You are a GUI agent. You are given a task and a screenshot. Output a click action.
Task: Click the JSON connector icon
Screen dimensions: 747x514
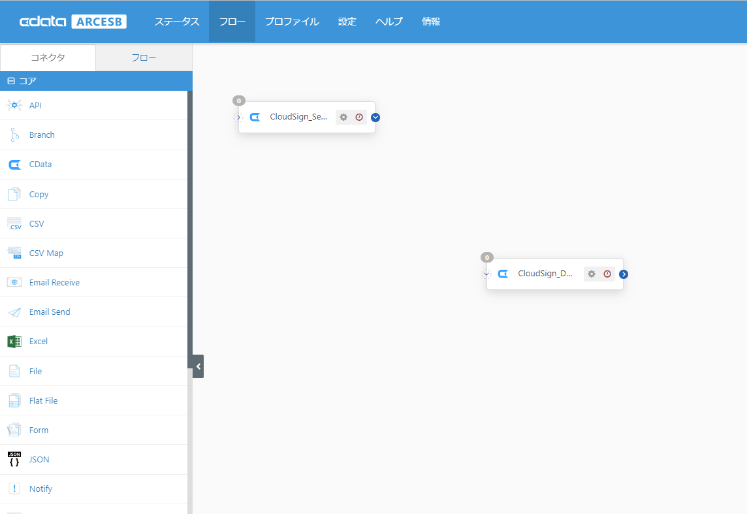(14, 459)
